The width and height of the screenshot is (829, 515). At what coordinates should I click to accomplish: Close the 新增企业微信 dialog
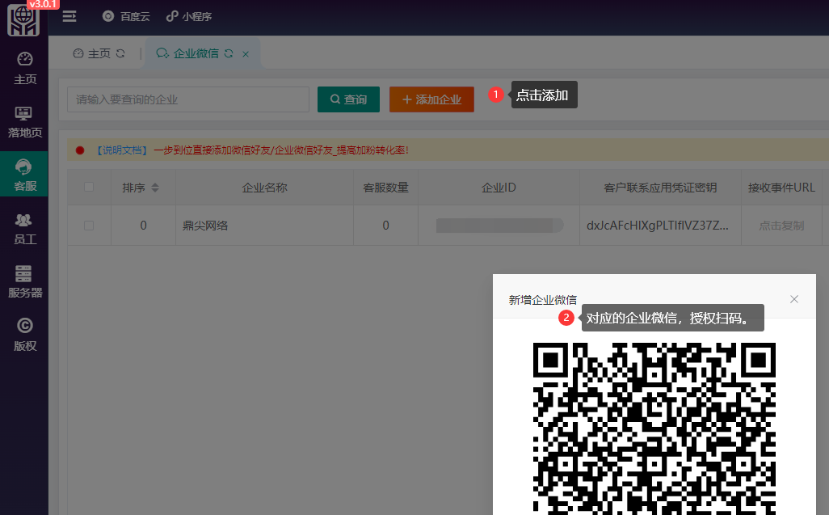(x=794, y=299)
